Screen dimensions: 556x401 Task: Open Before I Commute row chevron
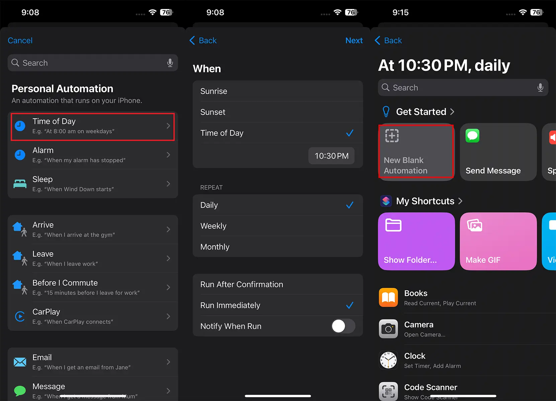[168, 287]
